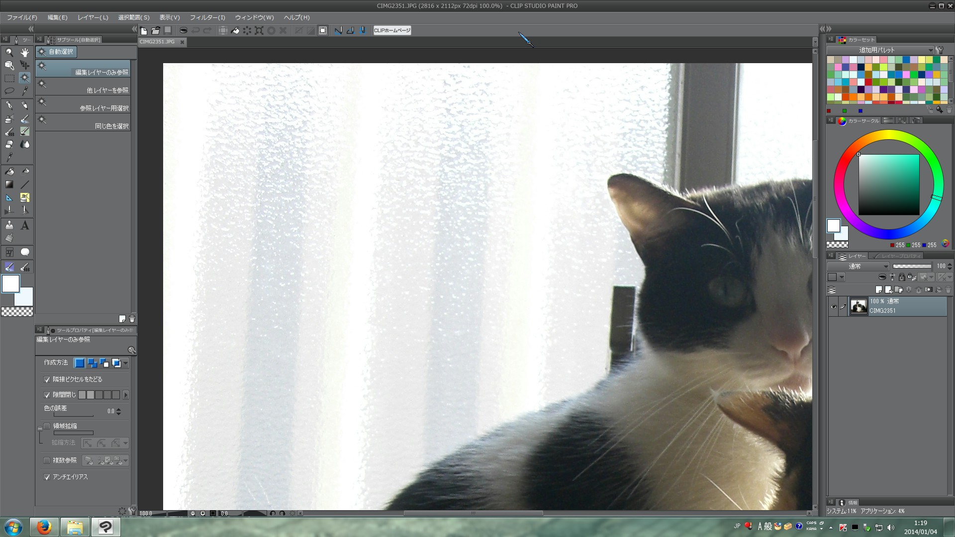Select the Ruler tool
The height and width of the screenshot is (537, 955).
(9, 197)
